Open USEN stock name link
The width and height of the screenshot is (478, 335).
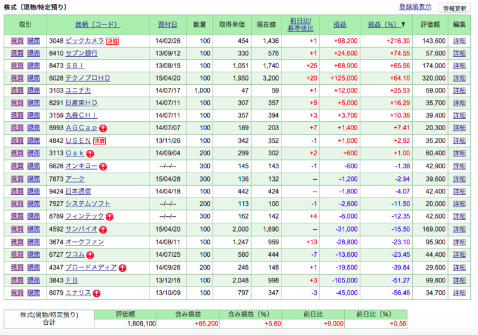click(78, 140)
